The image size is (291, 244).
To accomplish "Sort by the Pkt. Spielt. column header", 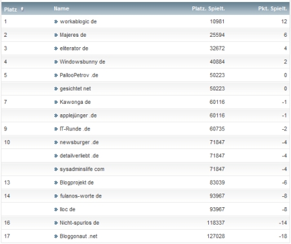I will pyautogui.click(x=272, y=8).
